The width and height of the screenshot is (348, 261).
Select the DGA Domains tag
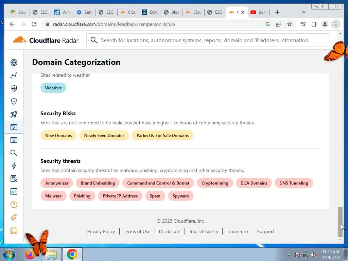pyautogui.click(x=254, y=183)
